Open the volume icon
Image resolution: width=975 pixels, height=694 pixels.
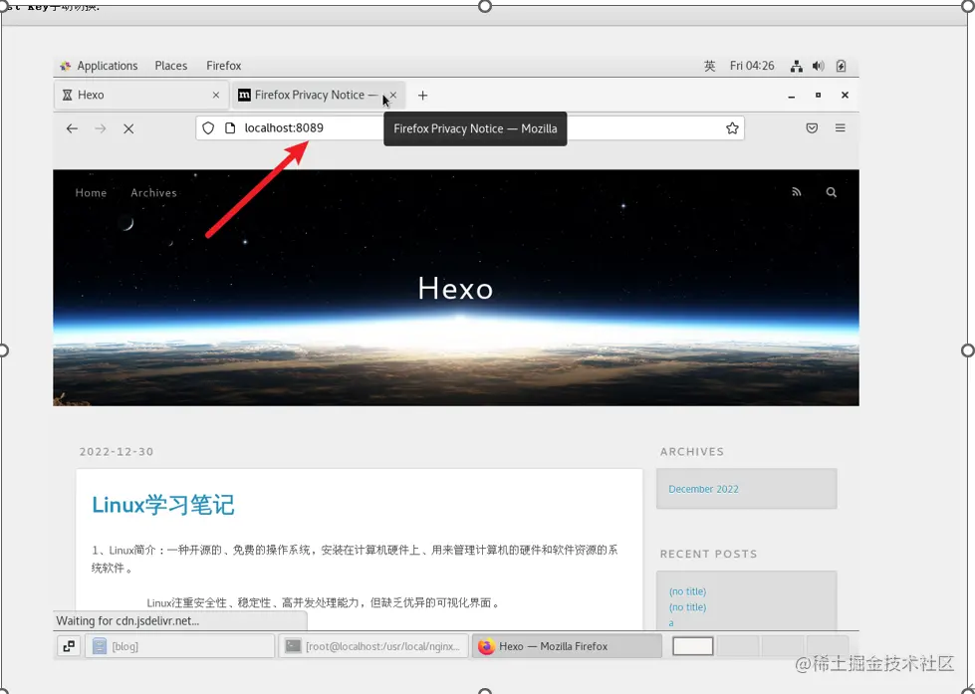tap(819, 66)
